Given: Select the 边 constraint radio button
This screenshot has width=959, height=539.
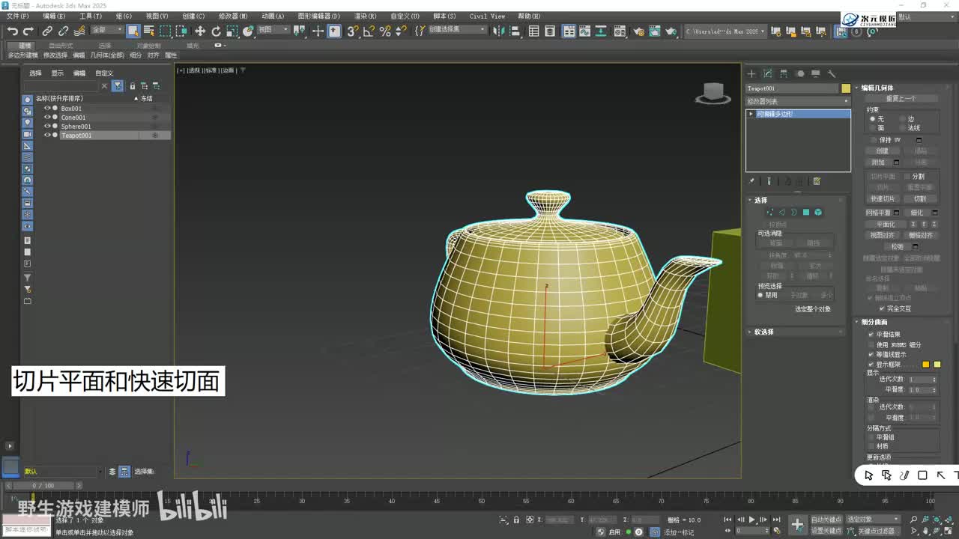Looking at the screenshot, I should 903,119.
